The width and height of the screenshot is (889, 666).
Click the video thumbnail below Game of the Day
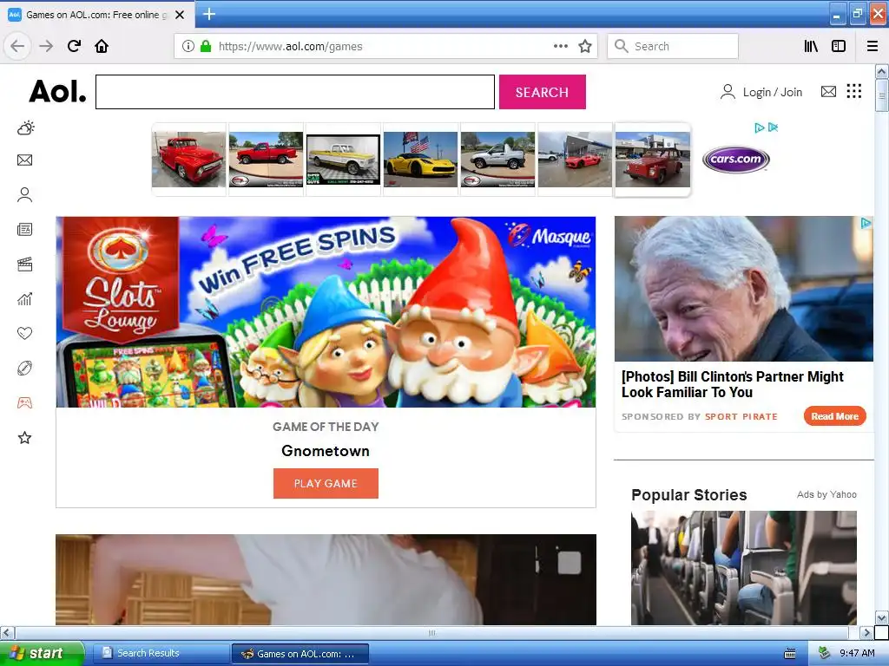pyautogui.click(x=326, y=579)
